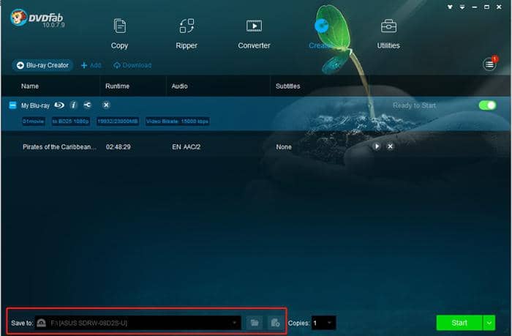Remove the My Blu-ray task
This screenshot has height=336, width=512.
click(106, 105)
